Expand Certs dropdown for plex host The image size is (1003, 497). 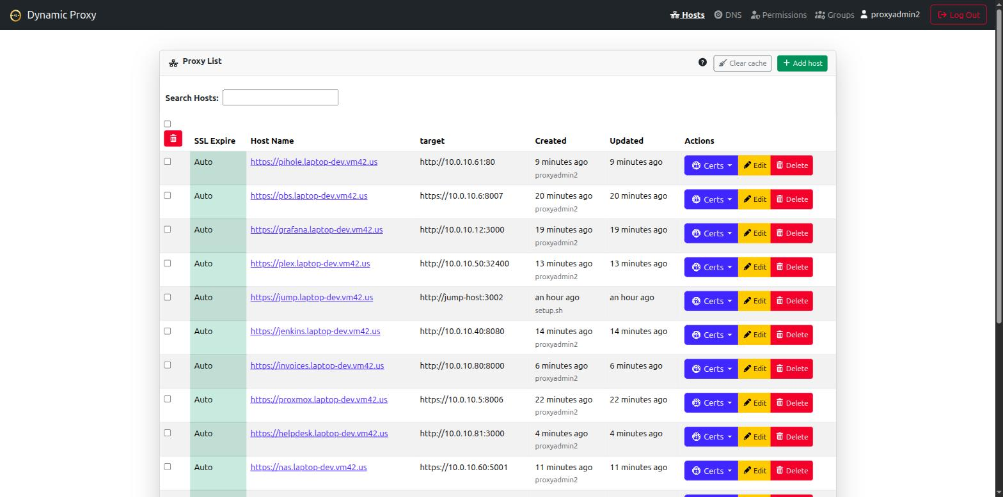click(x=711, y=267)
